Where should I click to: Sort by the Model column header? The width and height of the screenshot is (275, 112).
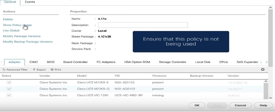tap(82, 76)
